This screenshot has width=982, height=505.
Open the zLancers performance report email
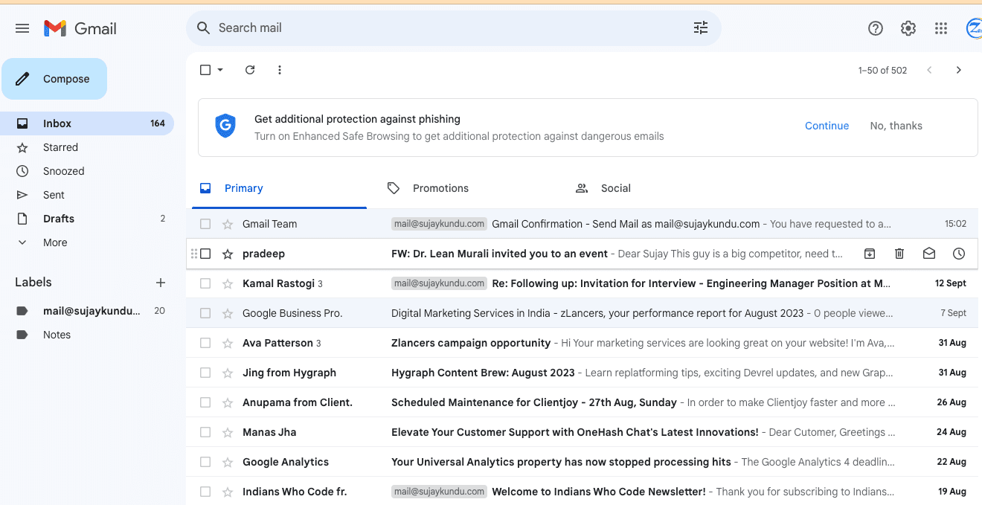pos(582,313)
